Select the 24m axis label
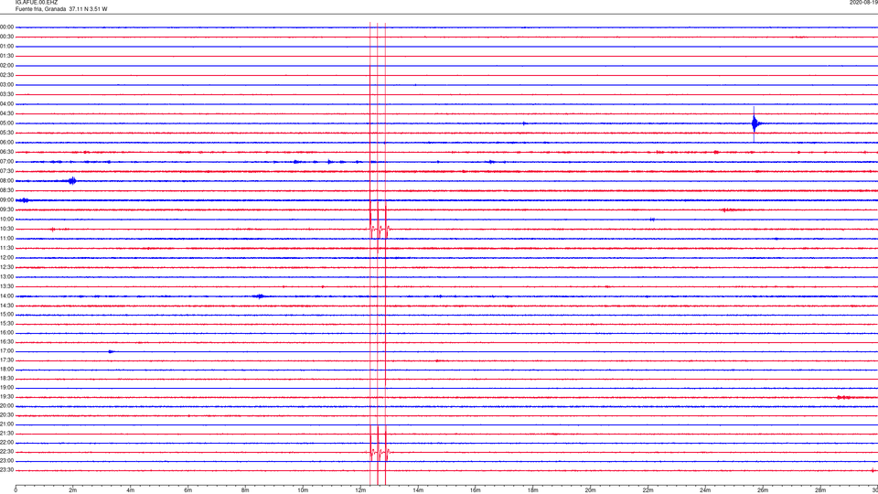 click(705, 490)
